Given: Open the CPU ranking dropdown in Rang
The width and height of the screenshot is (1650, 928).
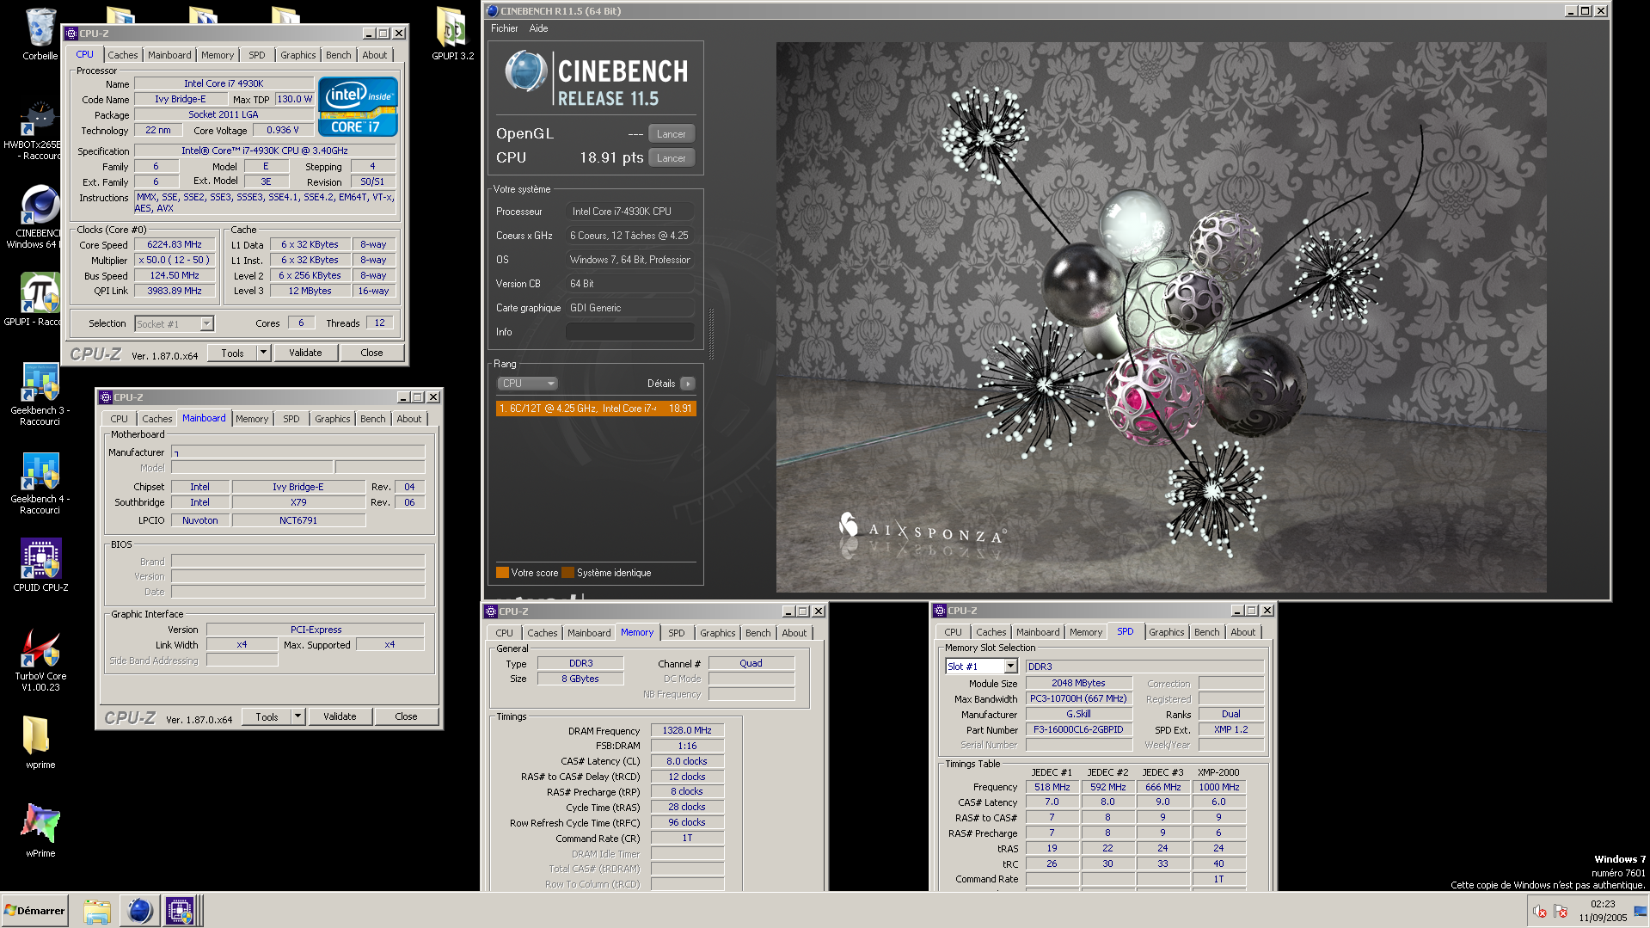Looking at the screenshot, I should click(x=528, y=384).
